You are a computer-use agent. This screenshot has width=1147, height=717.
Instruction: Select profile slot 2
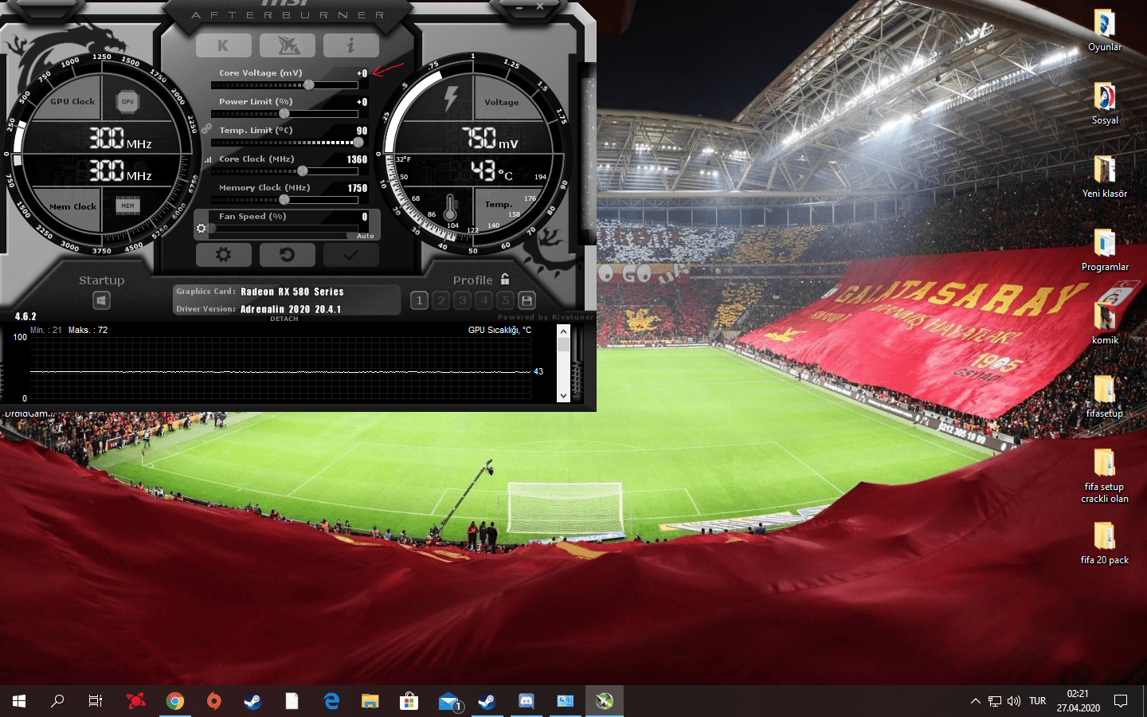440,300
